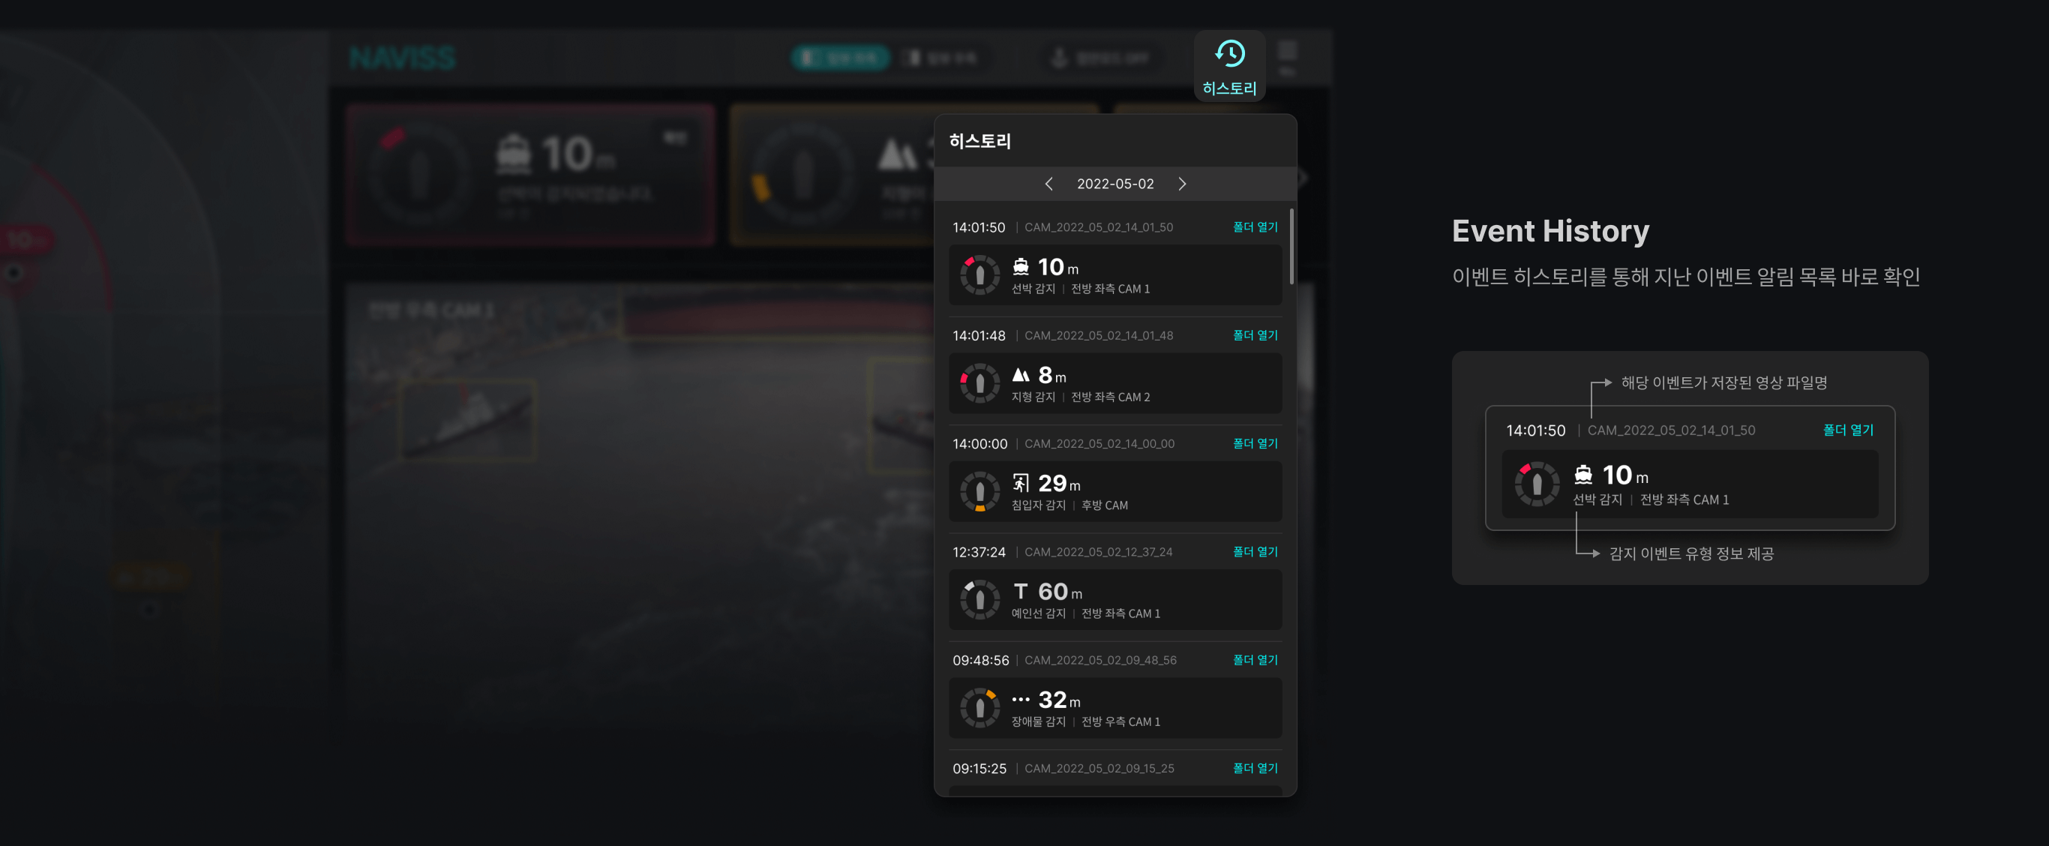Go to previous date in history
The height and width of the screenshot is (846, 2049).
(x=1048, y=184)
